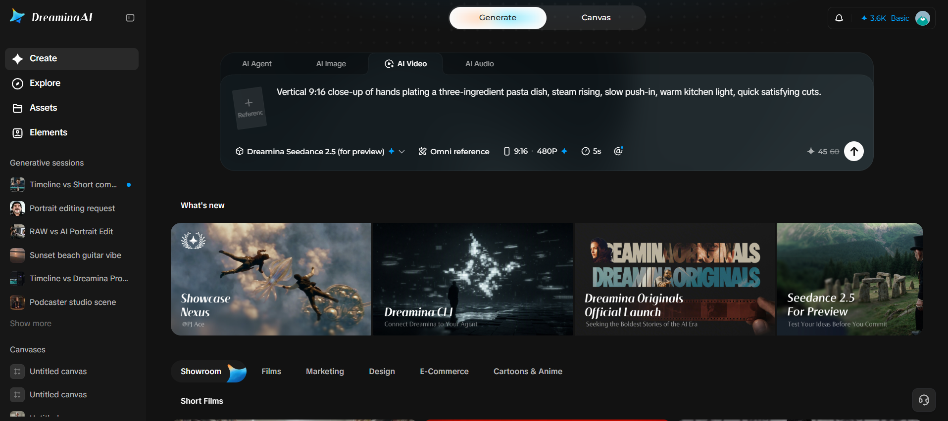The image size is (948, 421).
Task: Select the AI Video tab
Action: (x=405, y=64)
